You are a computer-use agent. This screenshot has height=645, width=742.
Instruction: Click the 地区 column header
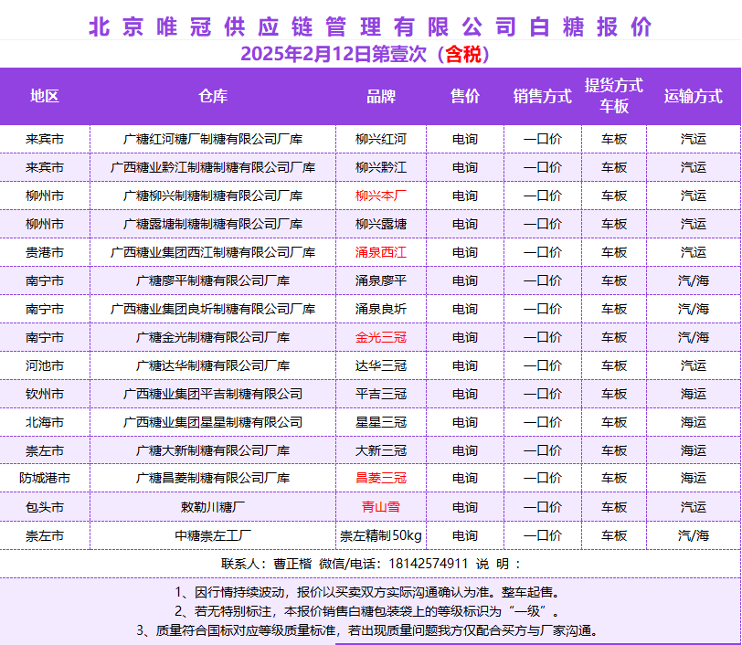pyautogui.click(x=45, y=97)
